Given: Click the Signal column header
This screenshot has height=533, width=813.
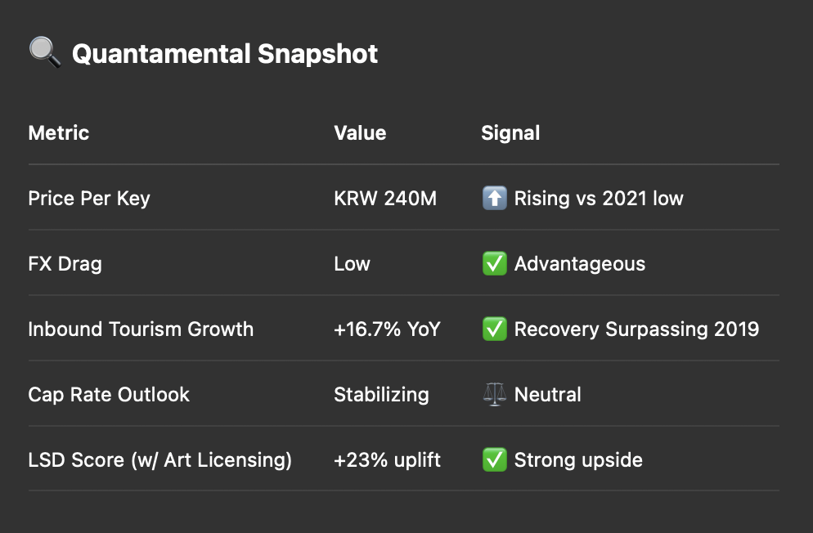Looking at the screenshot, I should tap(510, 133).
